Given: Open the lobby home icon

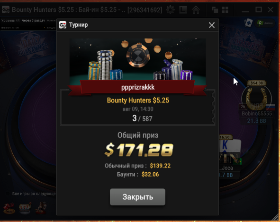Looking at the screenshot, I should (196, 9).
